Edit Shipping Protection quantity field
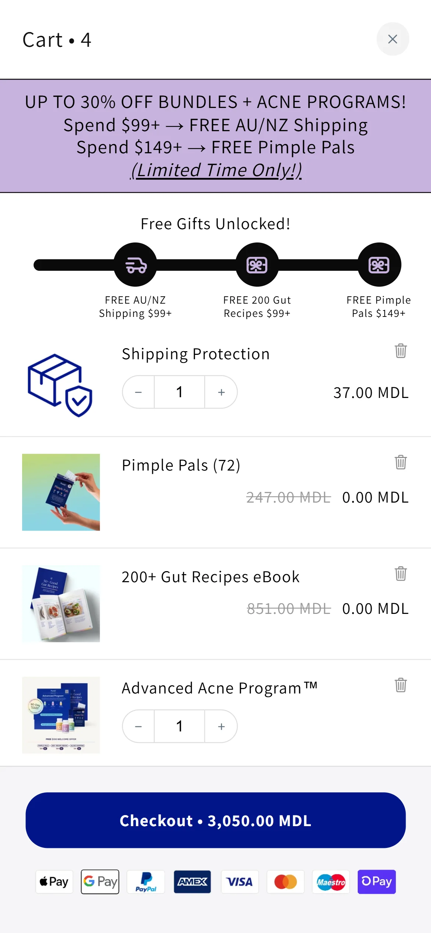The image size is (431, 933). (179, 392)
